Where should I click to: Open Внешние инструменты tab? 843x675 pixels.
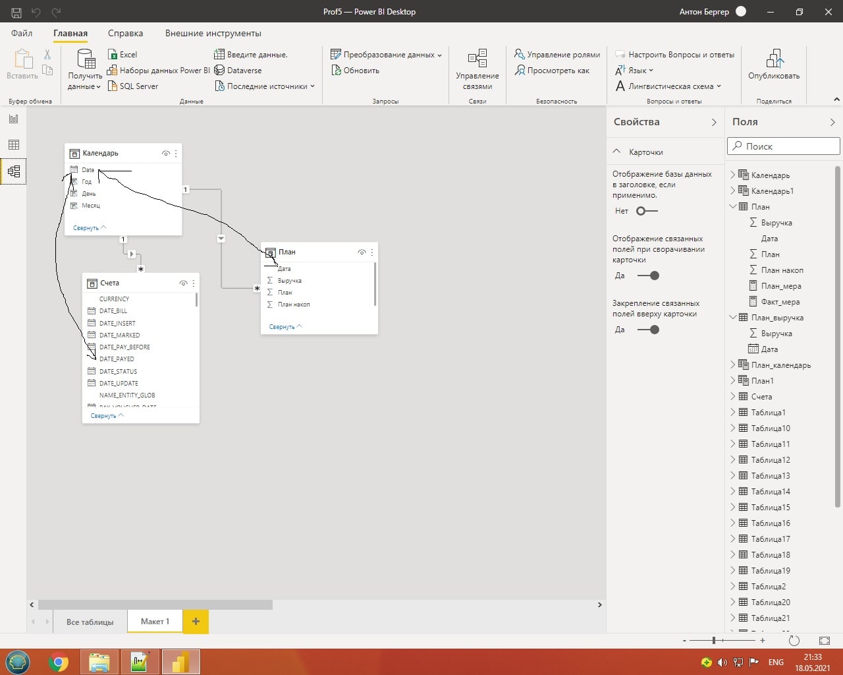click(x=213, y=33)
